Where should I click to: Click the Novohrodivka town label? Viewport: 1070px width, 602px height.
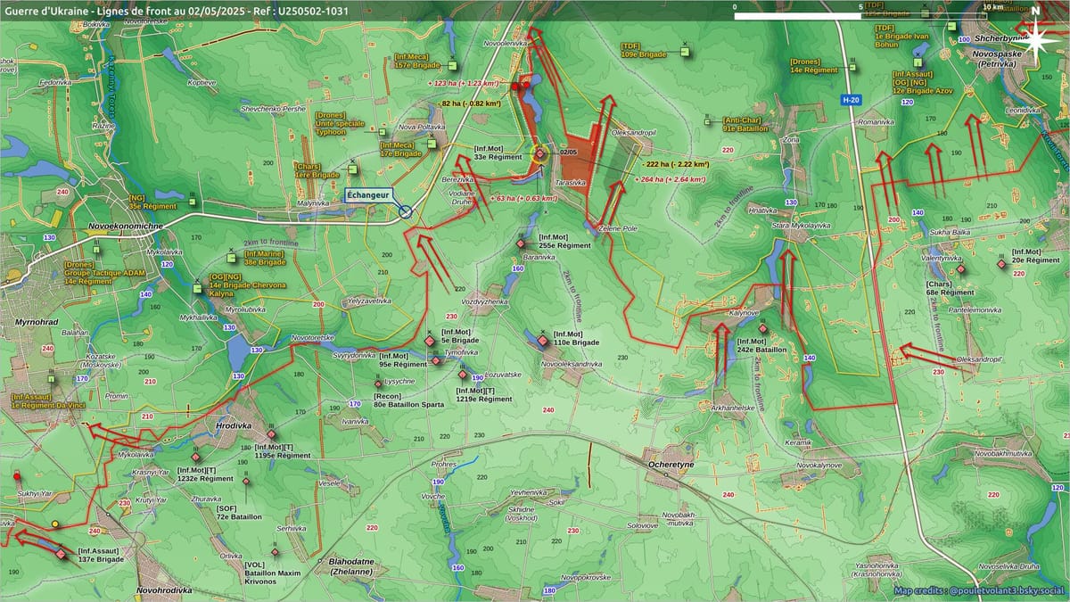tap(166, 590)
